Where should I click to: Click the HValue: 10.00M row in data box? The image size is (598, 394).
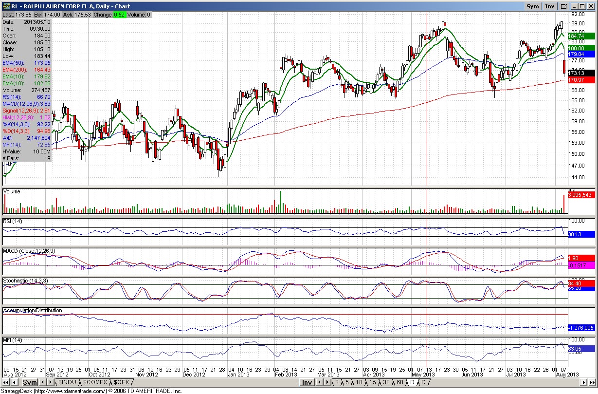pyautogui.click(x=27, y=151)
